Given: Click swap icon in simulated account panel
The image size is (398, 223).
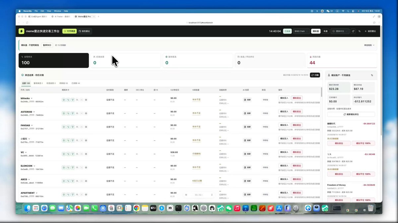Looking at the screenshot, I should (x=372, y=75).
